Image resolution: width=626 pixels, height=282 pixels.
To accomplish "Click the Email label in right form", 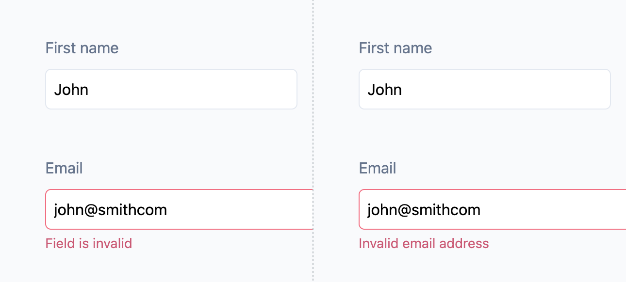I will 378,168.
